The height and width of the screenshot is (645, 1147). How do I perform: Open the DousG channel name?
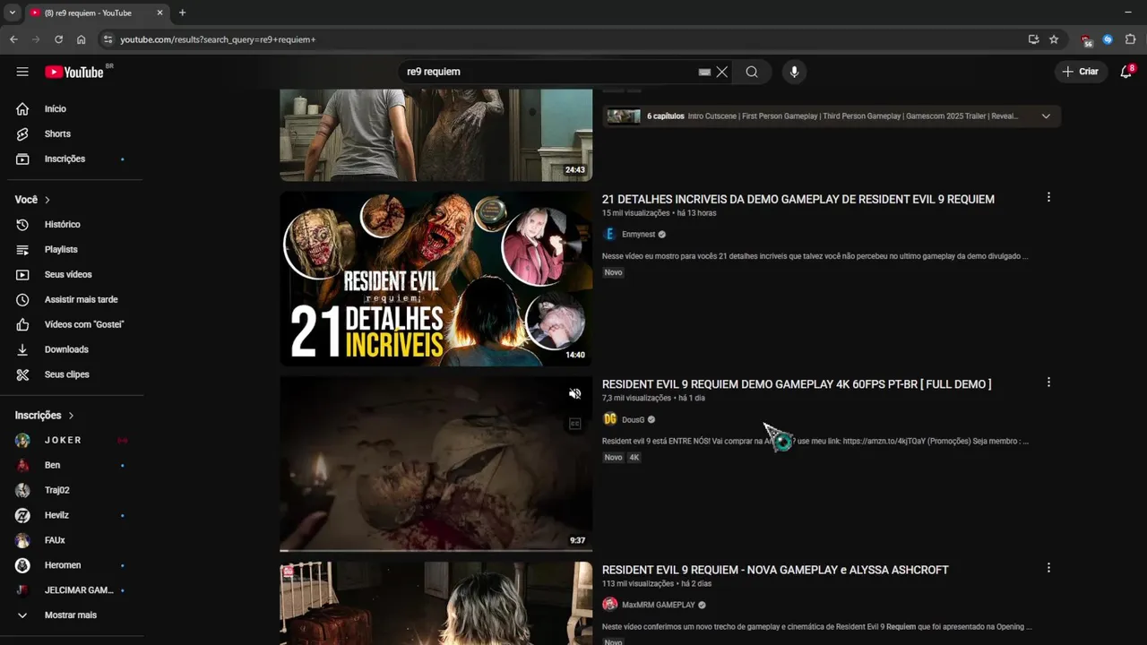point(633,419)
